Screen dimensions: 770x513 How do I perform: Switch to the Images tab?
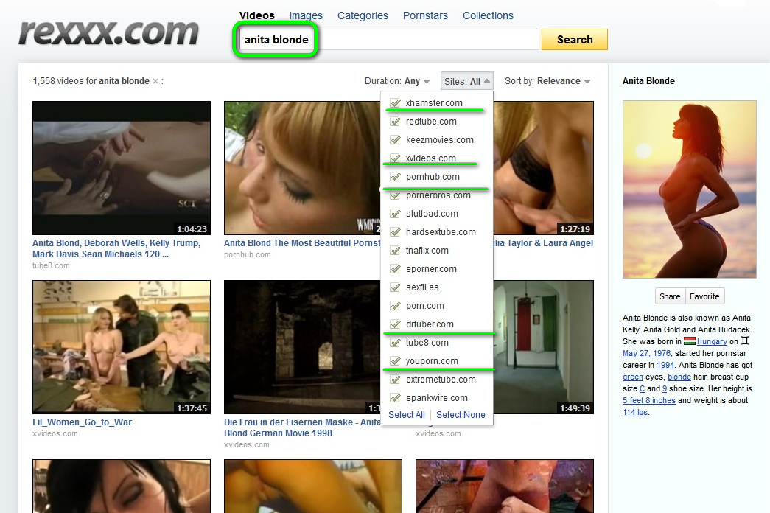[306, 15]
